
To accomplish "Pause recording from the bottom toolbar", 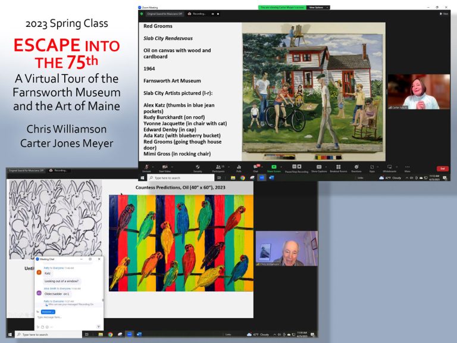I will [x=294, y=167].
